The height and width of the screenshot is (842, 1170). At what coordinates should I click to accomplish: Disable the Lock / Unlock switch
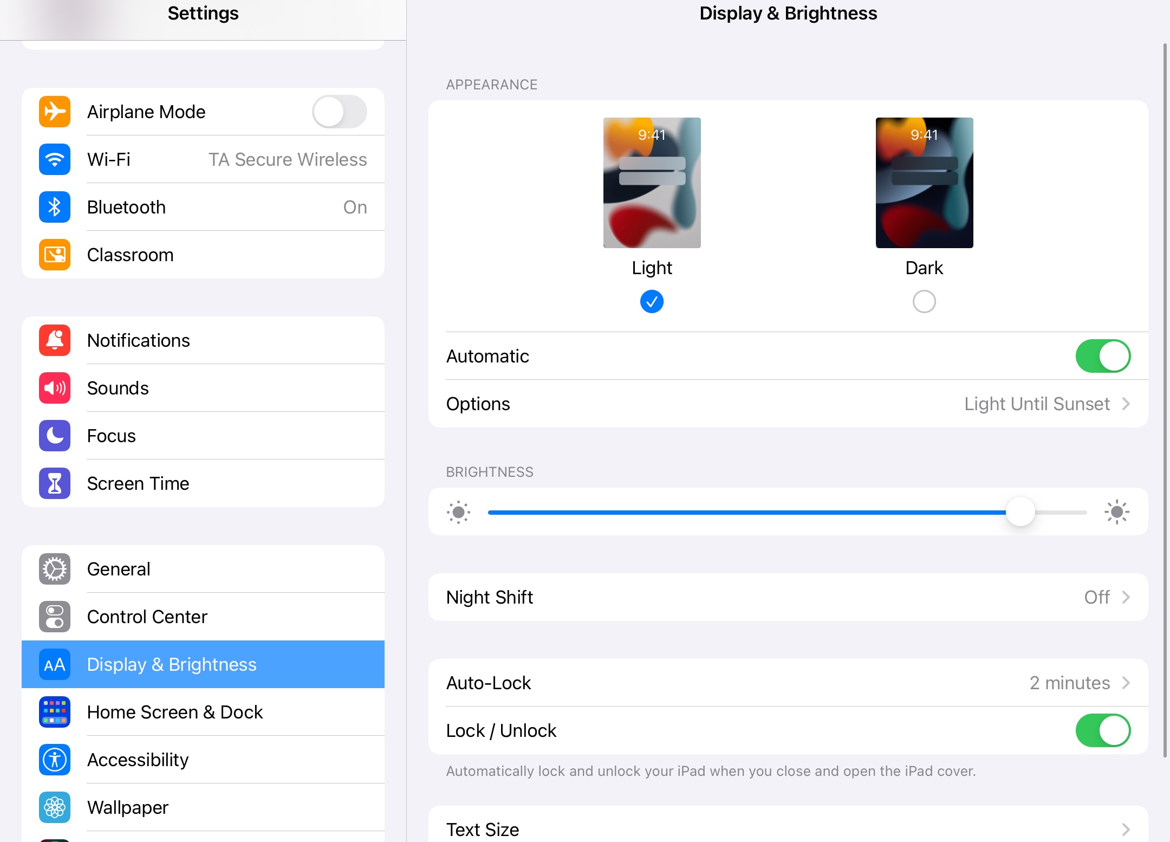pyautogui.click(x=1103, y=730)
